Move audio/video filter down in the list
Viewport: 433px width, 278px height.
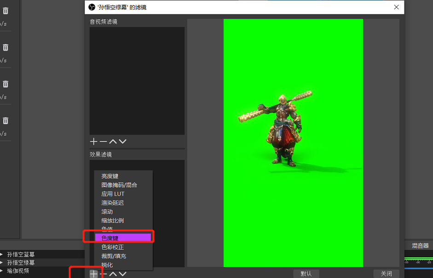tap(122, 142)
